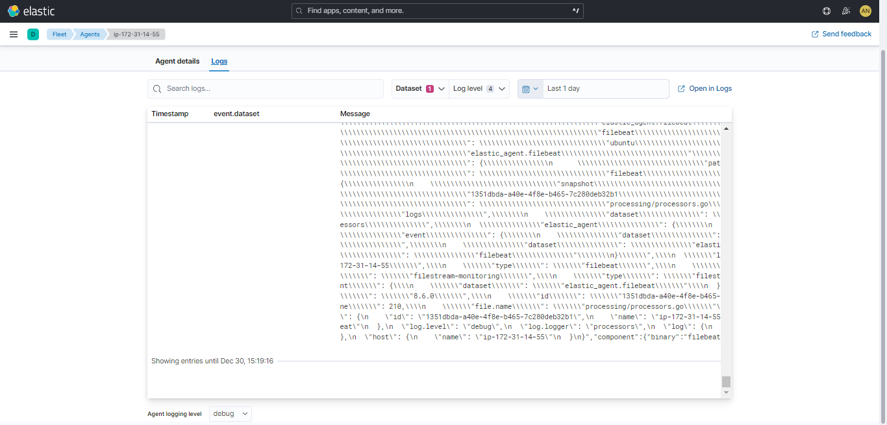Click the Timestamp column header
The height and width of the screenshot is (425, 887).
click(170, 114)
